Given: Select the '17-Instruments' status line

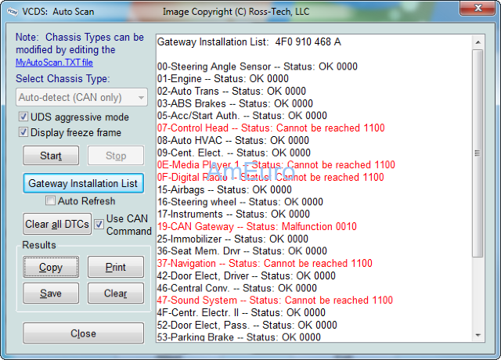Looking at the screenshot, I should click(x=233, y=214).
